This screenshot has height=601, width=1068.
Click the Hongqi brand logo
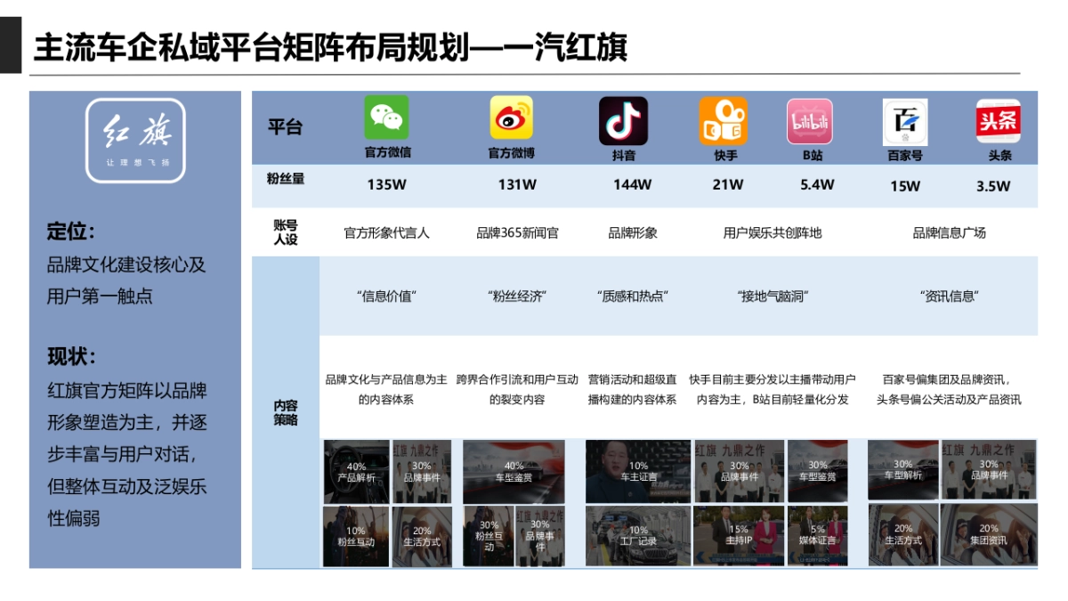137,135
